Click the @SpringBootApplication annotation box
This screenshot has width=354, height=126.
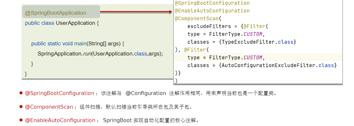coord(61,12)
